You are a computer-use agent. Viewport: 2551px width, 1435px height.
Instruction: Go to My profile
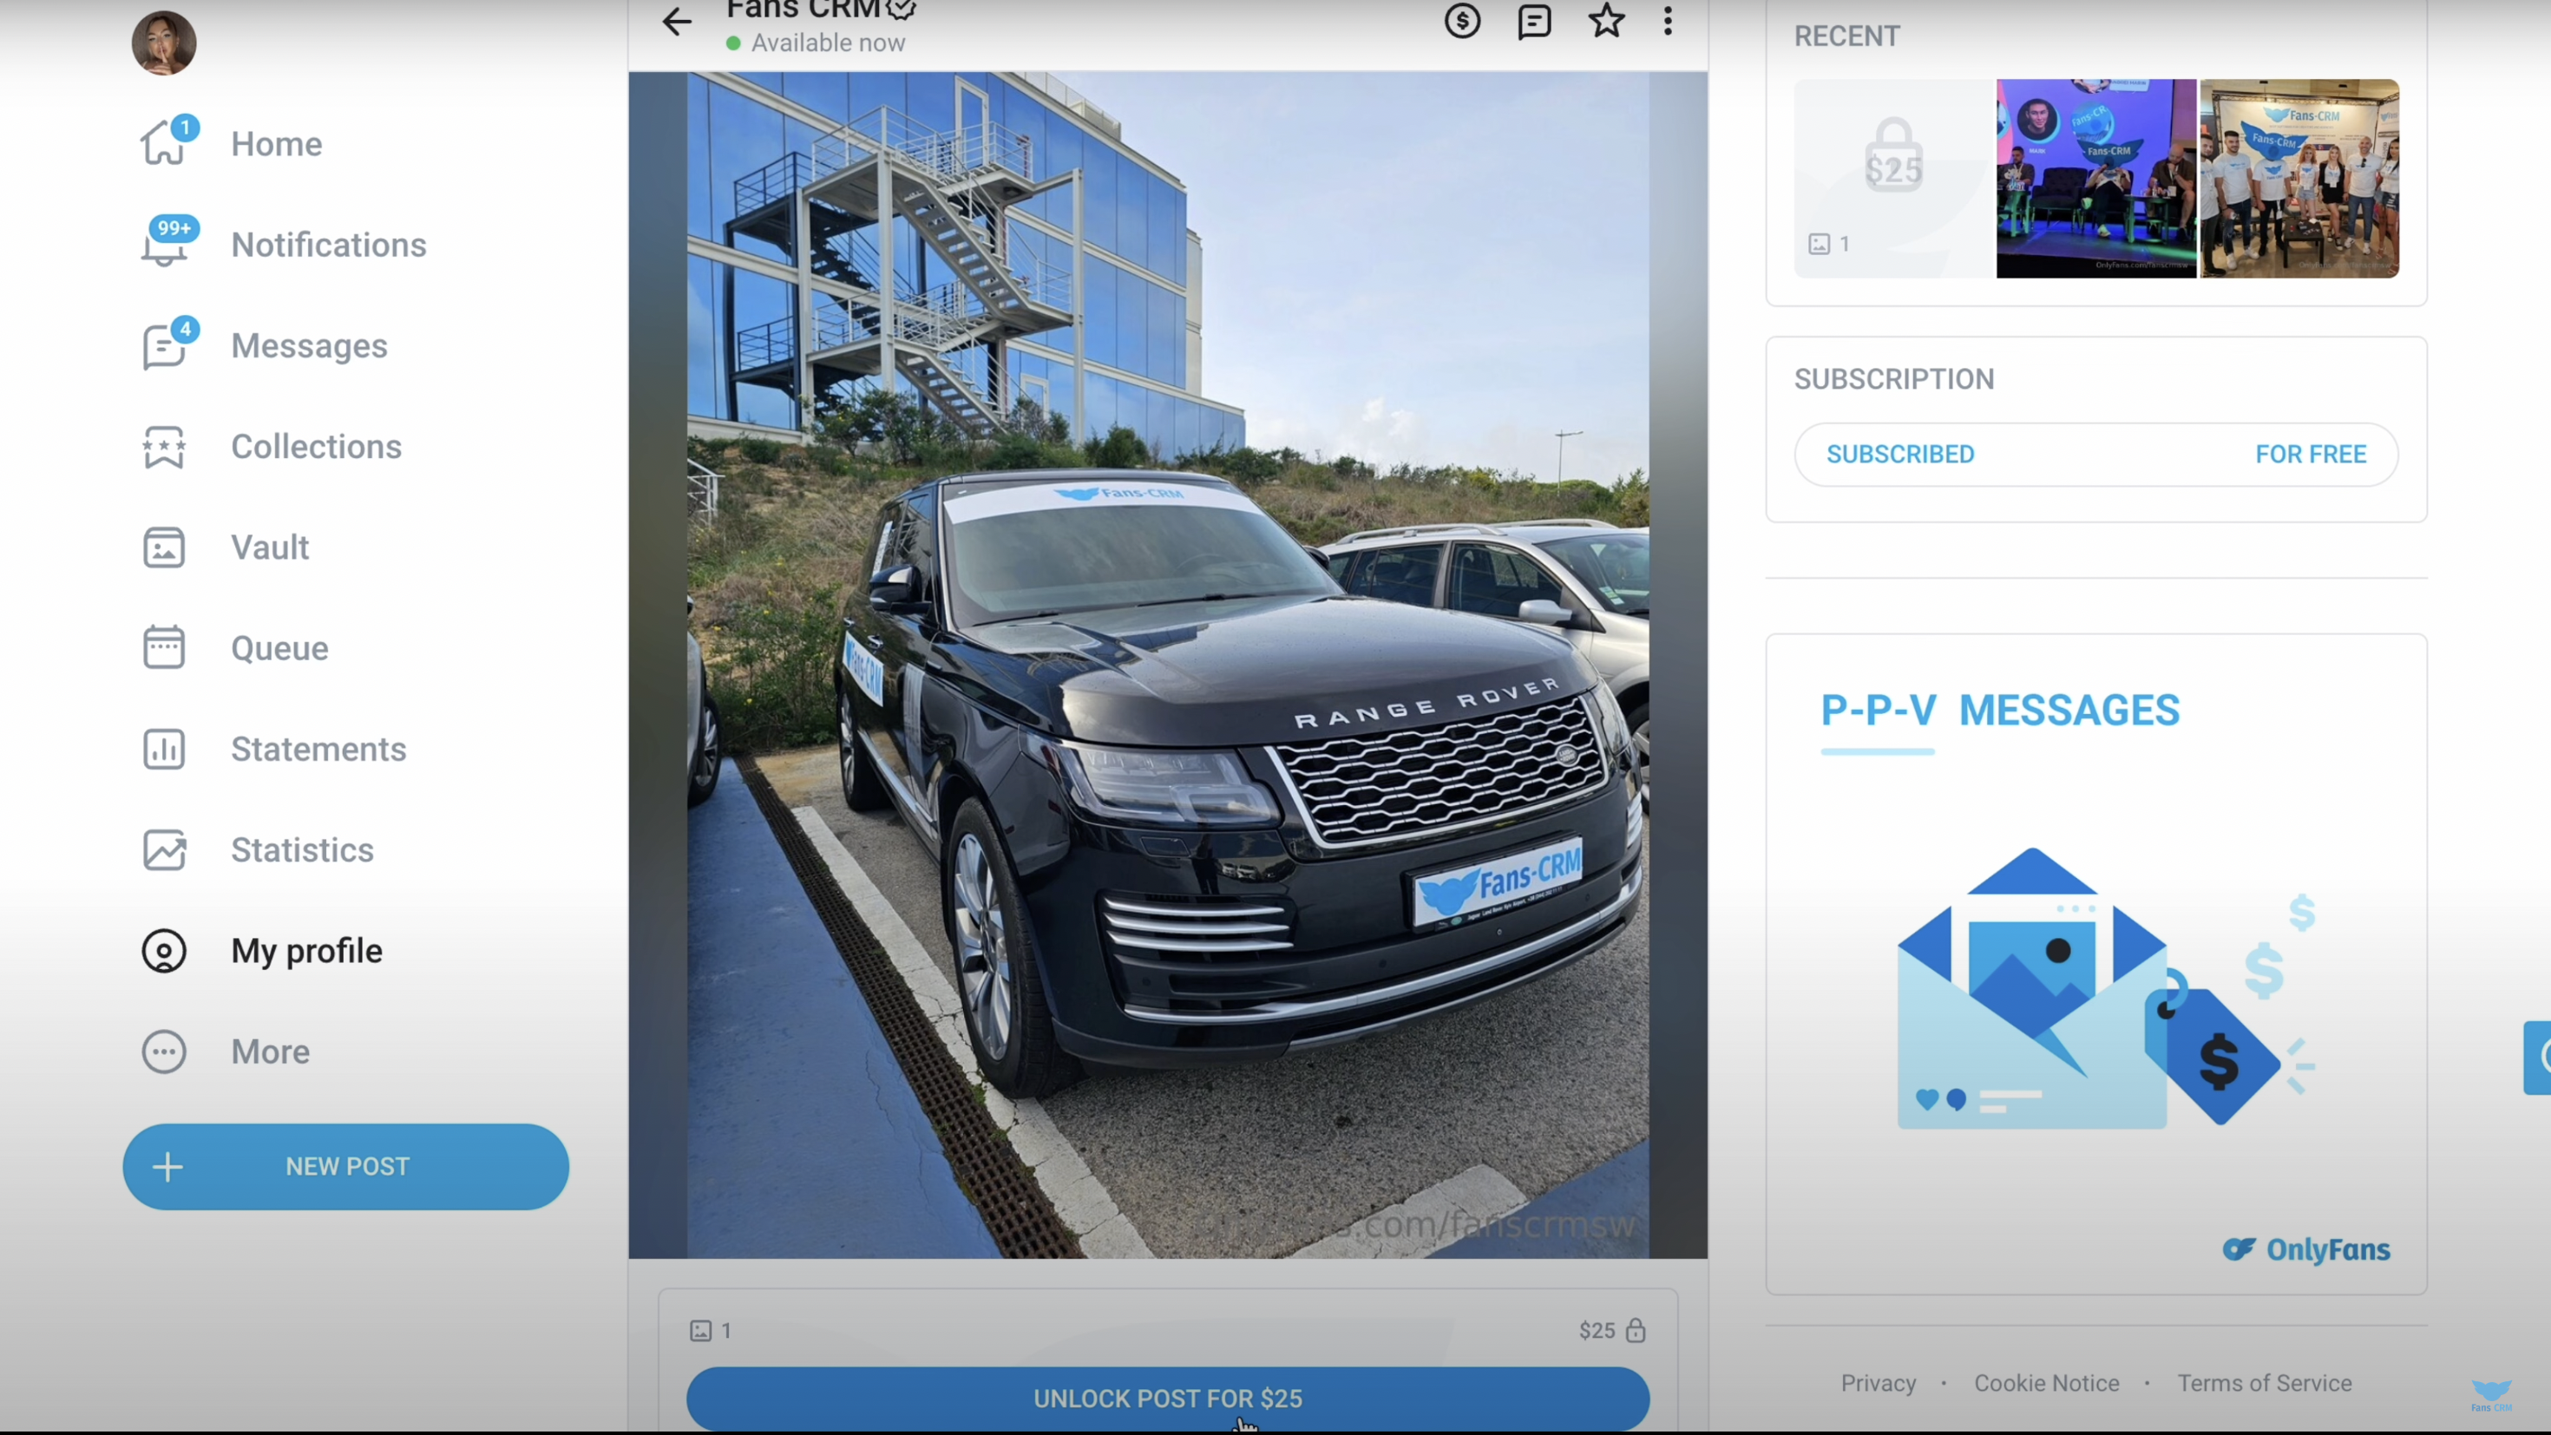[262, 951]
